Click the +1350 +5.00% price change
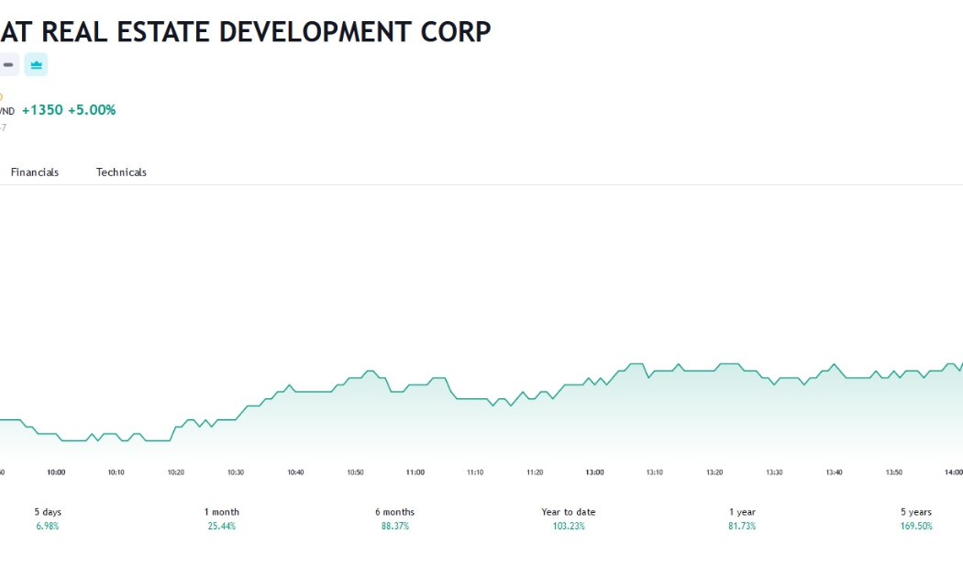963x578 pixels. [x=69, y=110]
